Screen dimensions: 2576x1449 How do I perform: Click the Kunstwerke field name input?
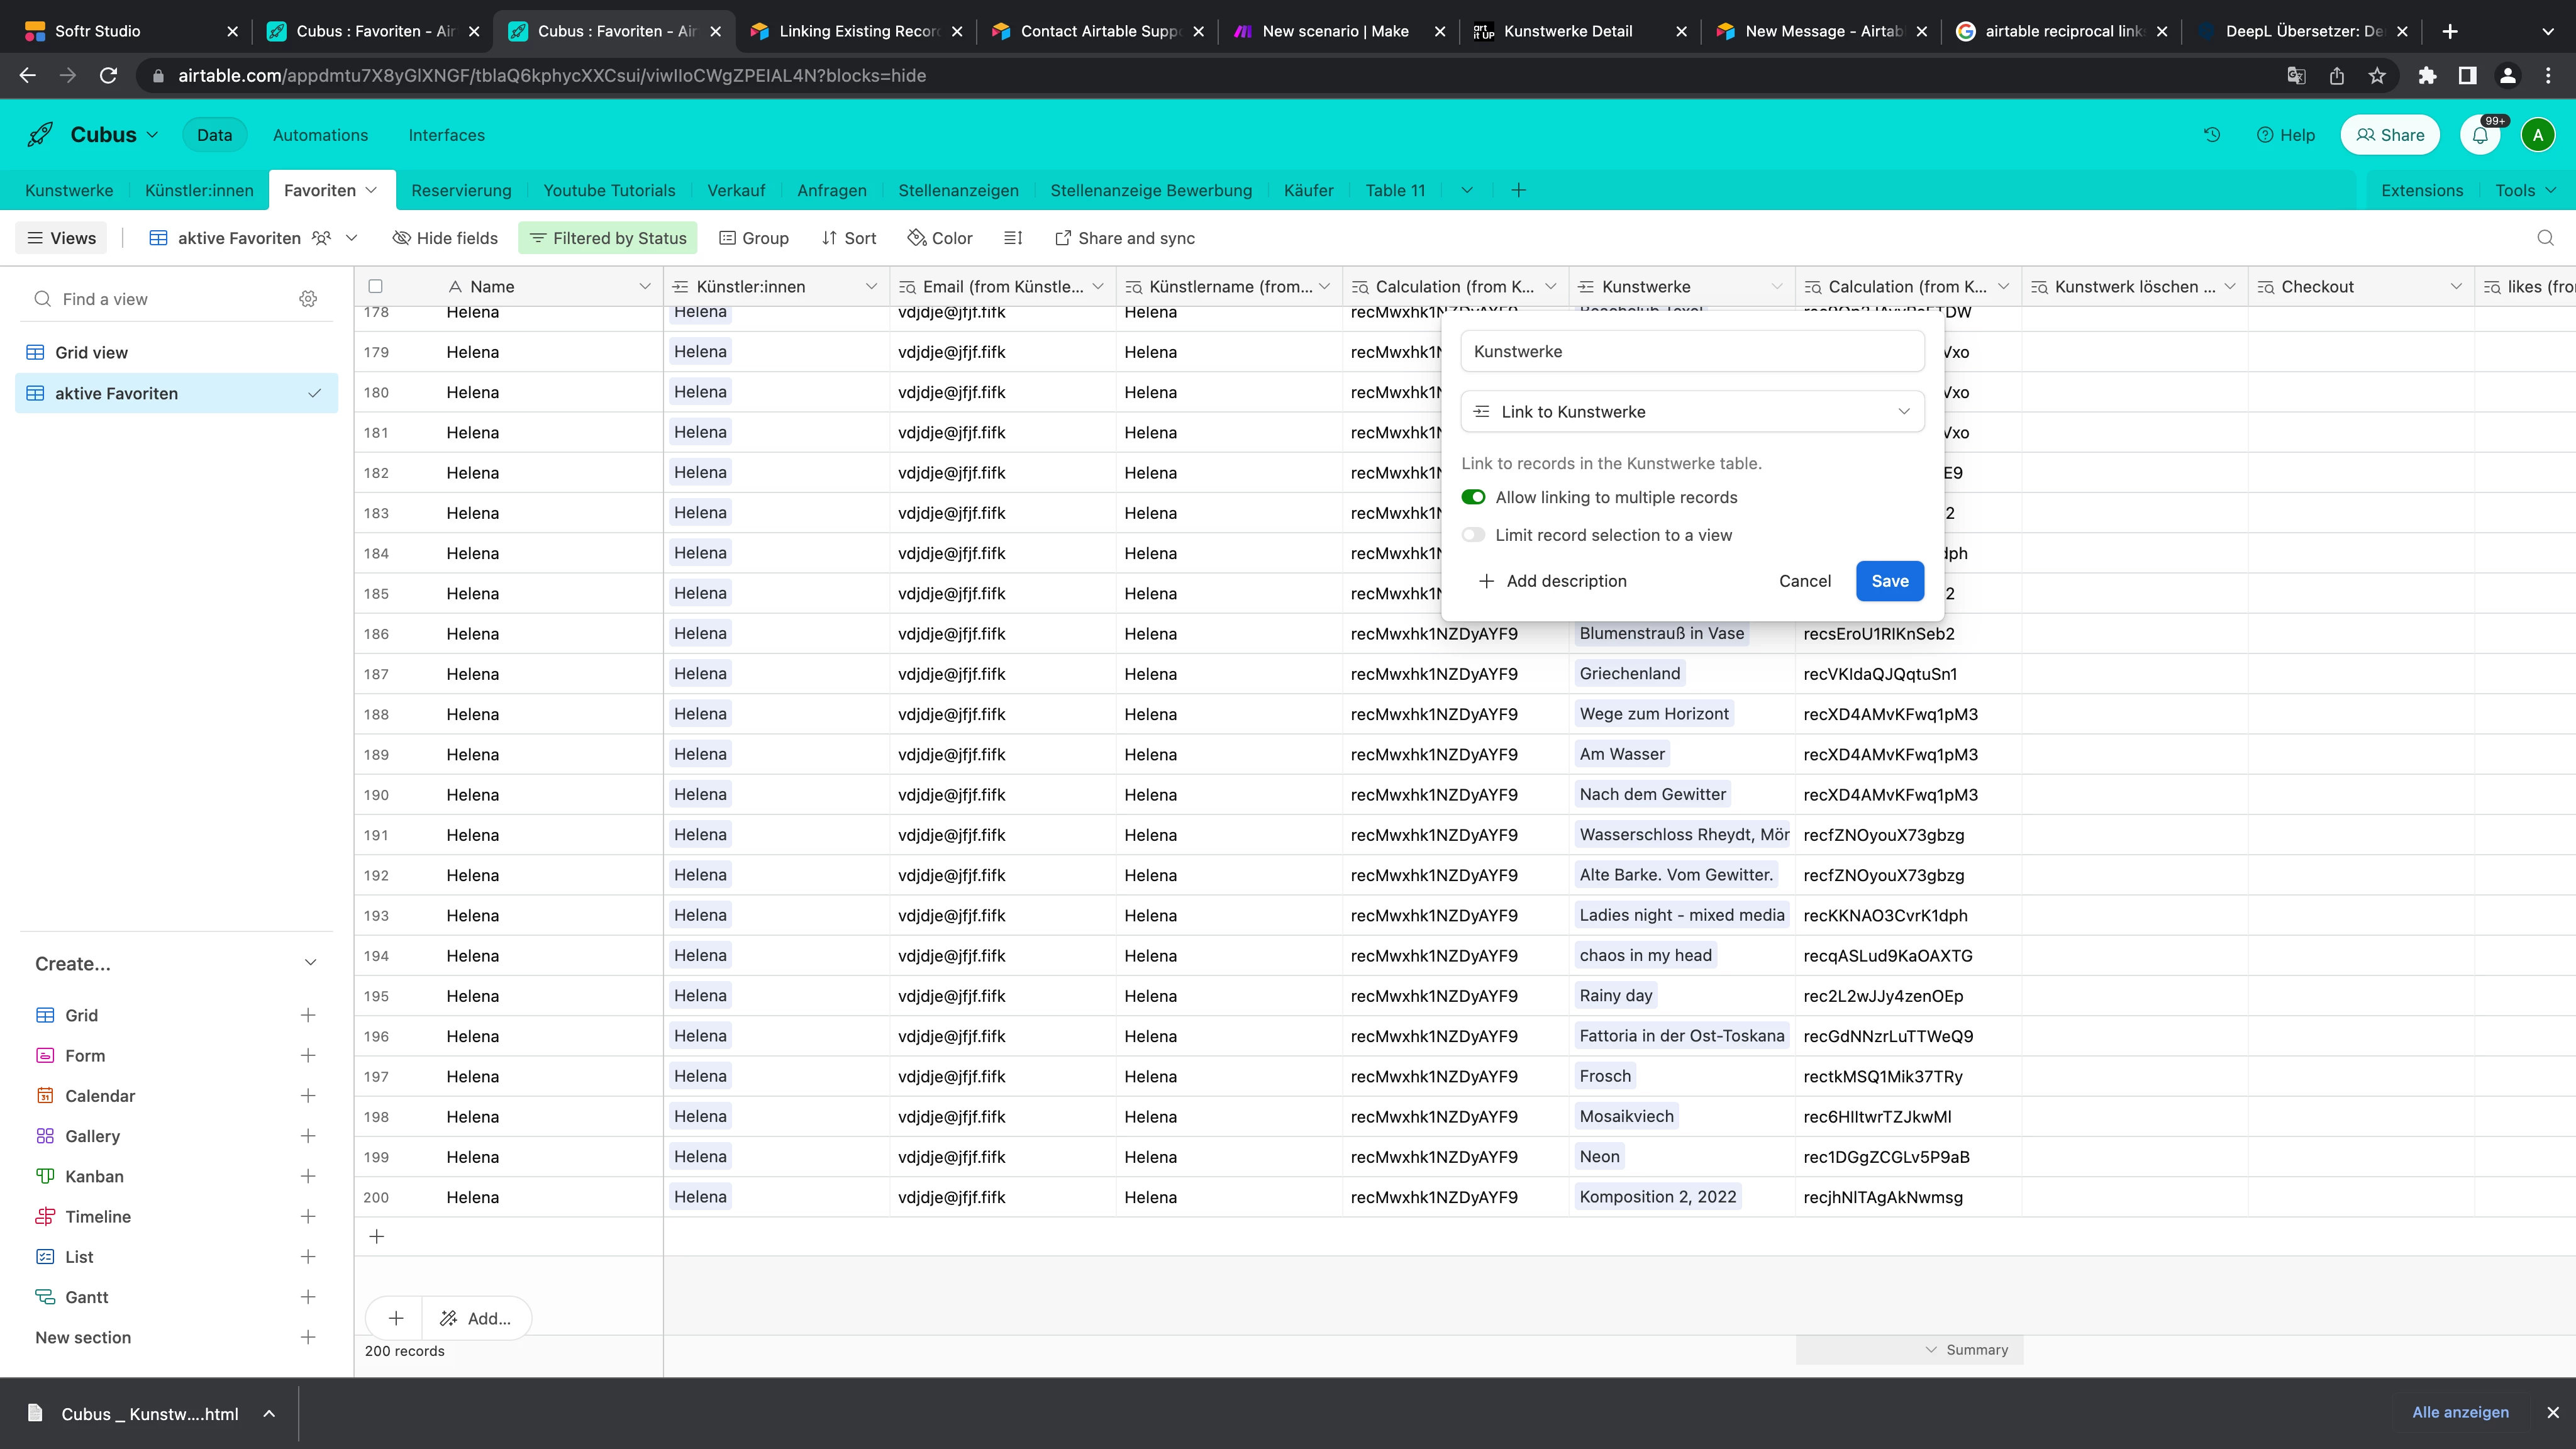click(1692, 351)
